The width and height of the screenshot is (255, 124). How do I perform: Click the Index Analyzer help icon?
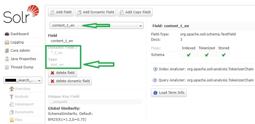(x=155, y=69)
